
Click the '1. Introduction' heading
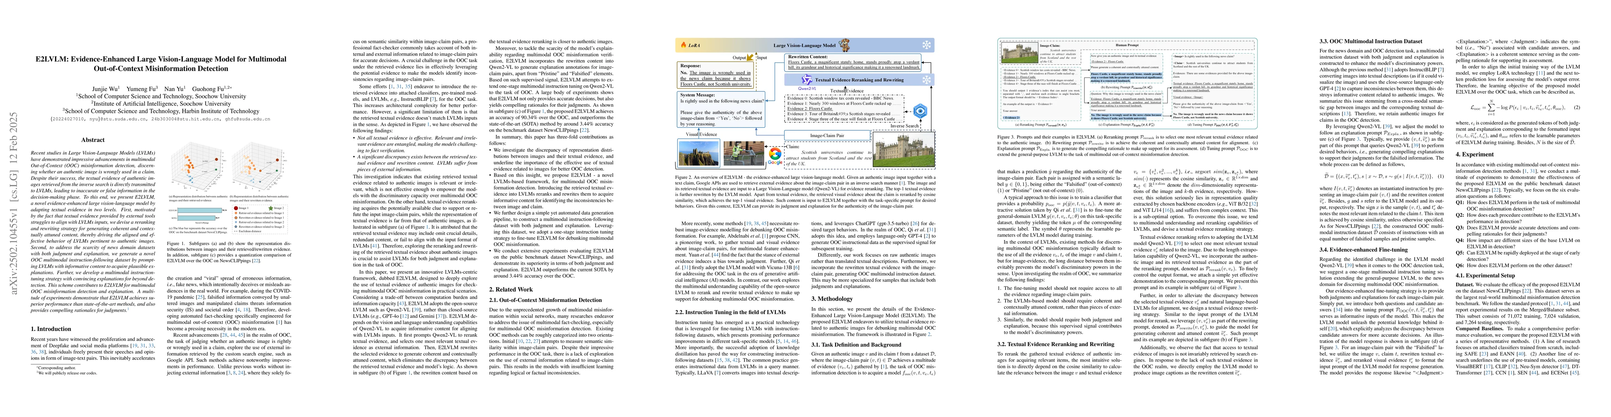51,329
